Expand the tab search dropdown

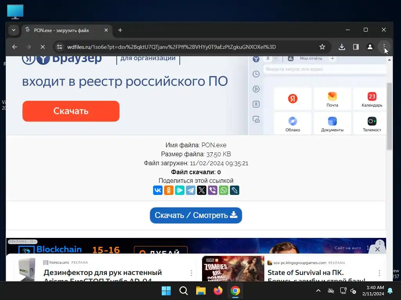(14, 30)
